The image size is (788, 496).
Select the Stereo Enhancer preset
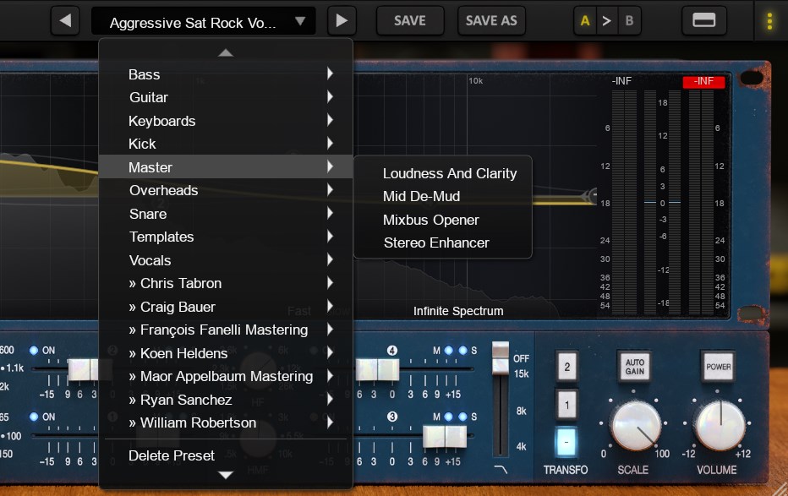pyautogui.click(x=436, y=243)
